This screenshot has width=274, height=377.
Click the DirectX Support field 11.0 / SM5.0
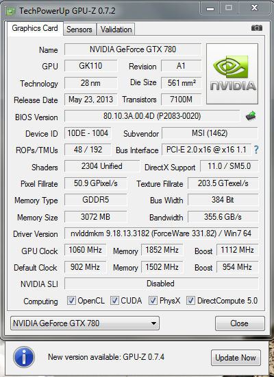point(229,166)
